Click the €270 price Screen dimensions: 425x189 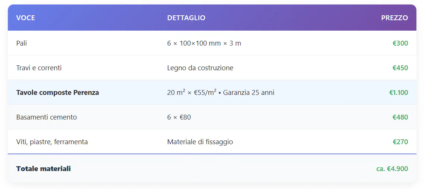coord(400,142)
